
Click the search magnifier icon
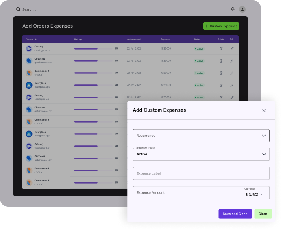pyautogui.click(x=18, y=9)
